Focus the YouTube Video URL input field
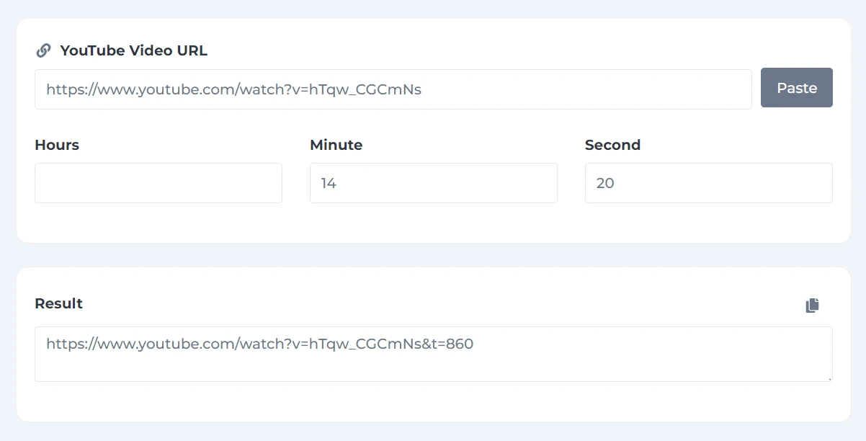 (x=393, y=89)
